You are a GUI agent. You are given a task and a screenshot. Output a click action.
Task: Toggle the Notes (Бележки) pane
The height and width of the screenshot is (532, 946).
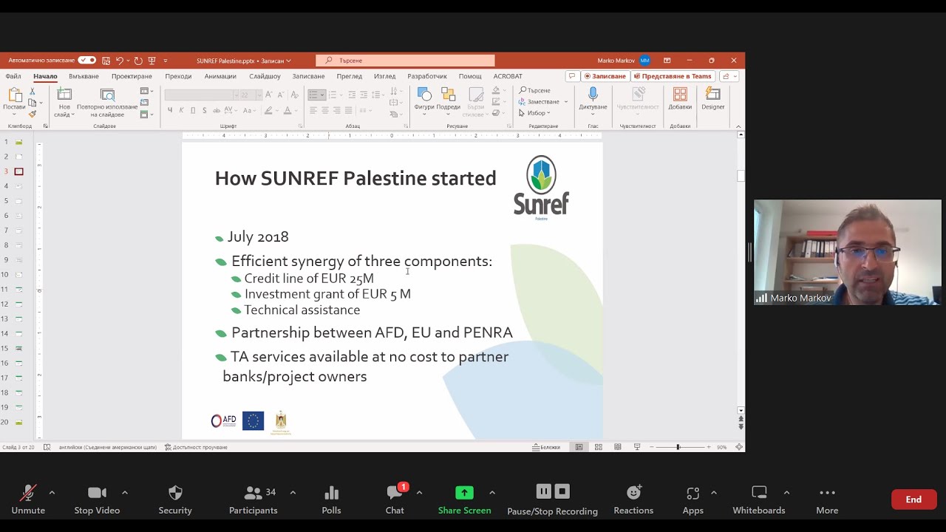[546, 447]
